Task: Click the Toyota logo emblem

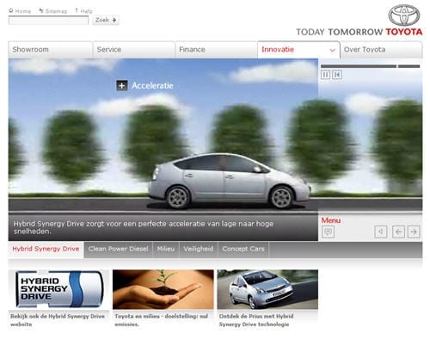Action: coord(404,15)
